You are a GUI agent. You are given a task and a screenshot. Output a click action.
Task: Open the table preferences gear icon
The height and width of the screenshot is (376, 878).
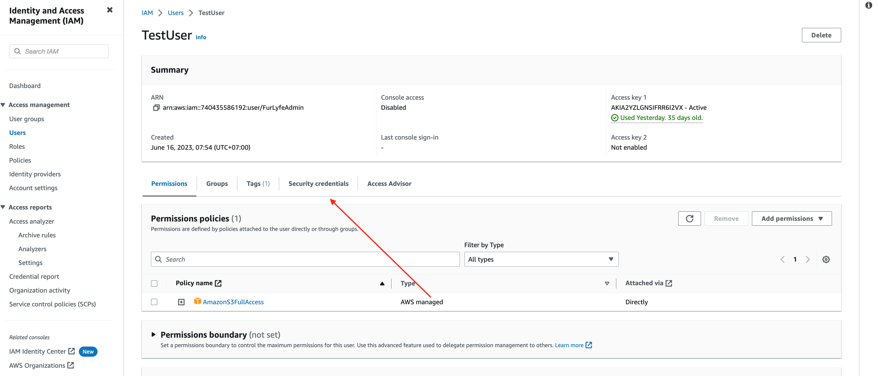tap(826, 259)
